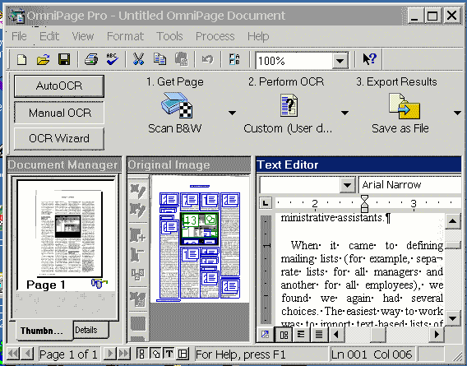Image resolution: width=467 pixels, height=366 pixels.
Task: Click the Cut scissors icon
Action: click(138, 59)
